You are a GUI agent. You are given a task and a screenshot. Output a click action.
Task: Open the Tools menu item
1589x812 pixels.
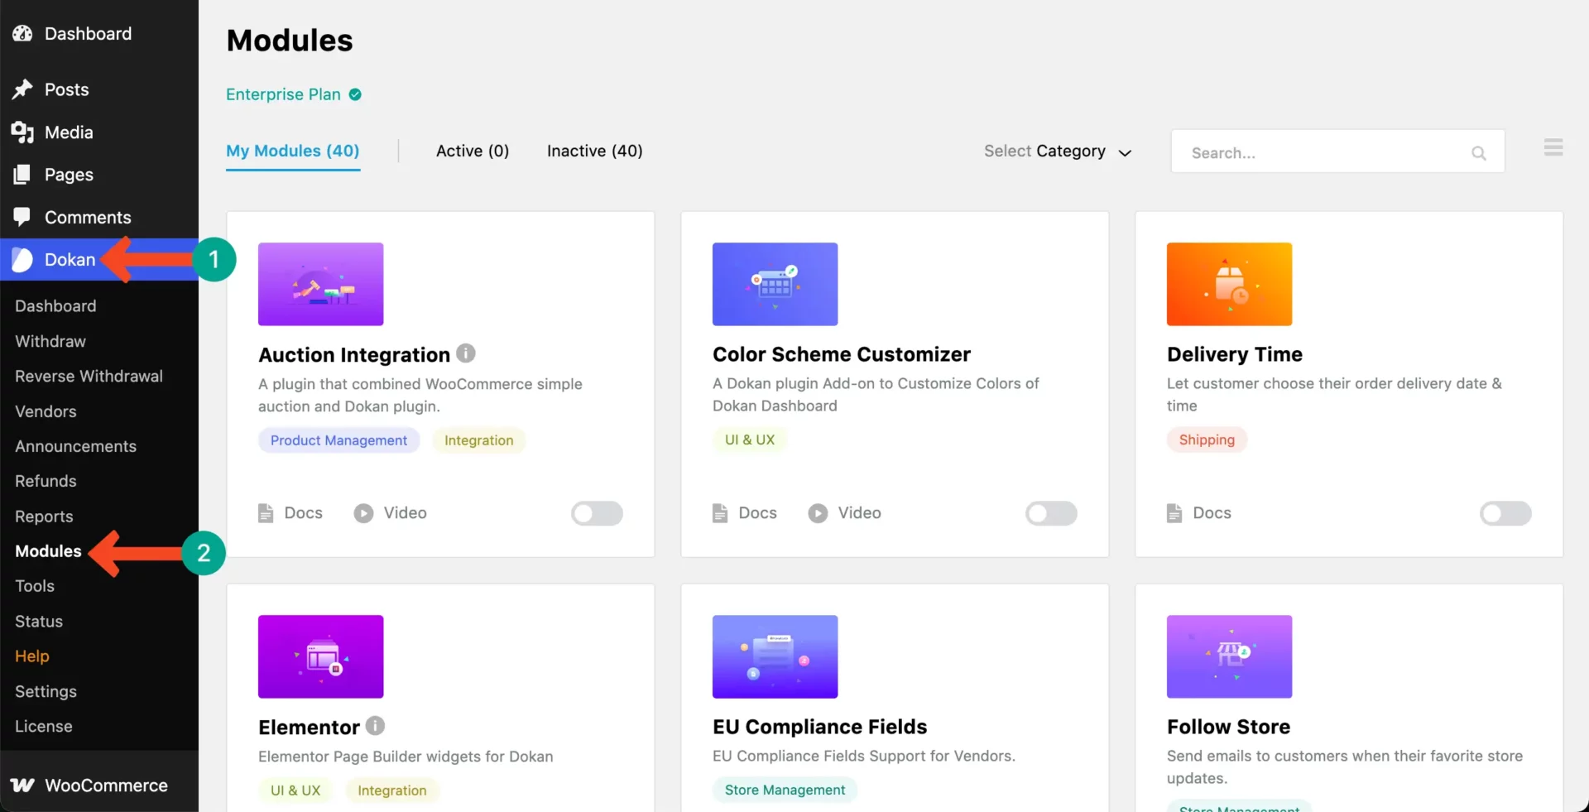click(x=35, y=586)
